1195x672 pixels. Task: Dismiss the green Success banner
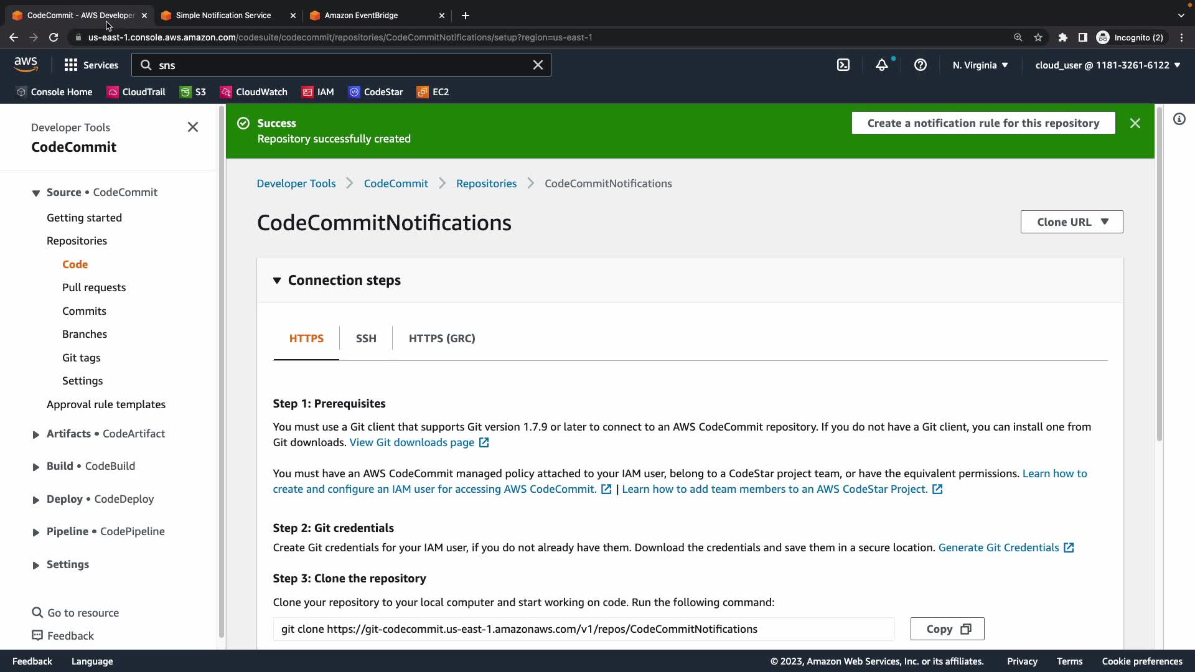pos(1135,123)
